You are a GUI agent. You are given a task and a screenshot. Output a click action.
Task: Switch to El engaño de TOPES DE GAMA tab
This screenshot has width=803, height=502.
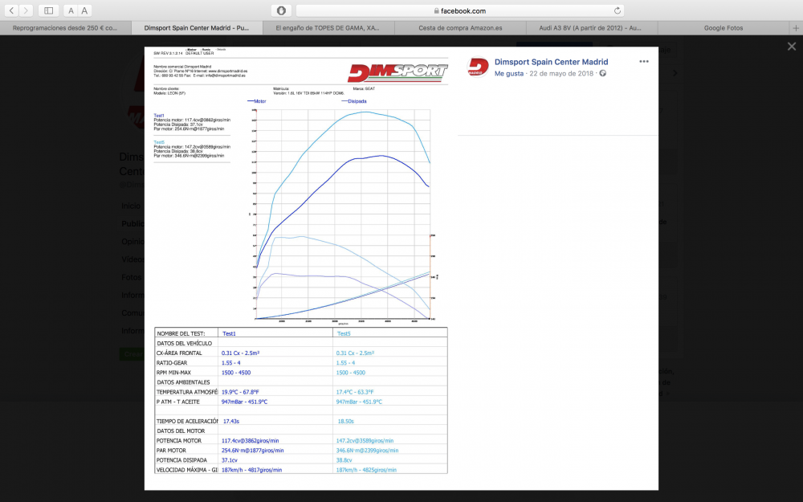point(328,27)
